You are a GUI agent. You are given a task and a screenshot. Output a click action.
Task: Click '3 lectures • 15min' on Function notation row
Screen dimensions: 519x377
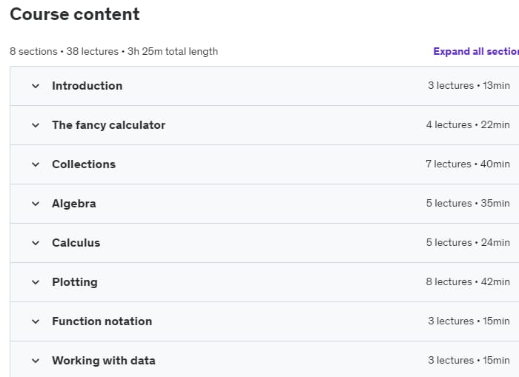[469, 321]
